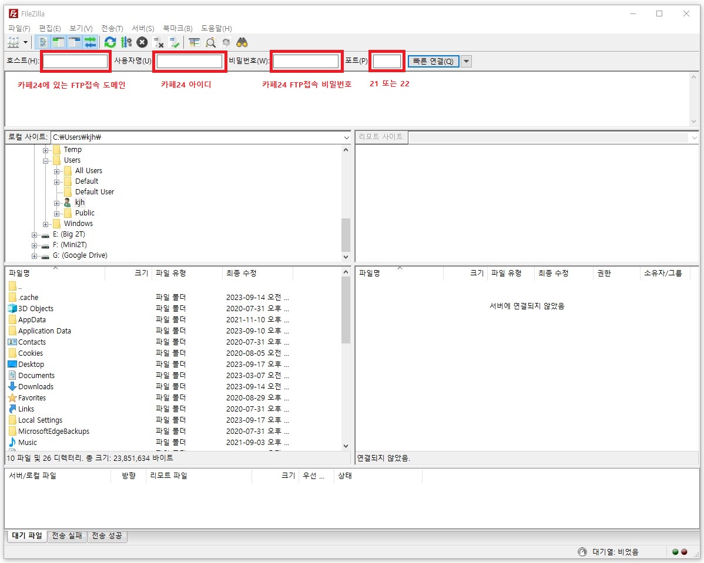Reconnect to last used server
Image resolution: width=704 pixels, height=563 pixels.
point(174,43)
